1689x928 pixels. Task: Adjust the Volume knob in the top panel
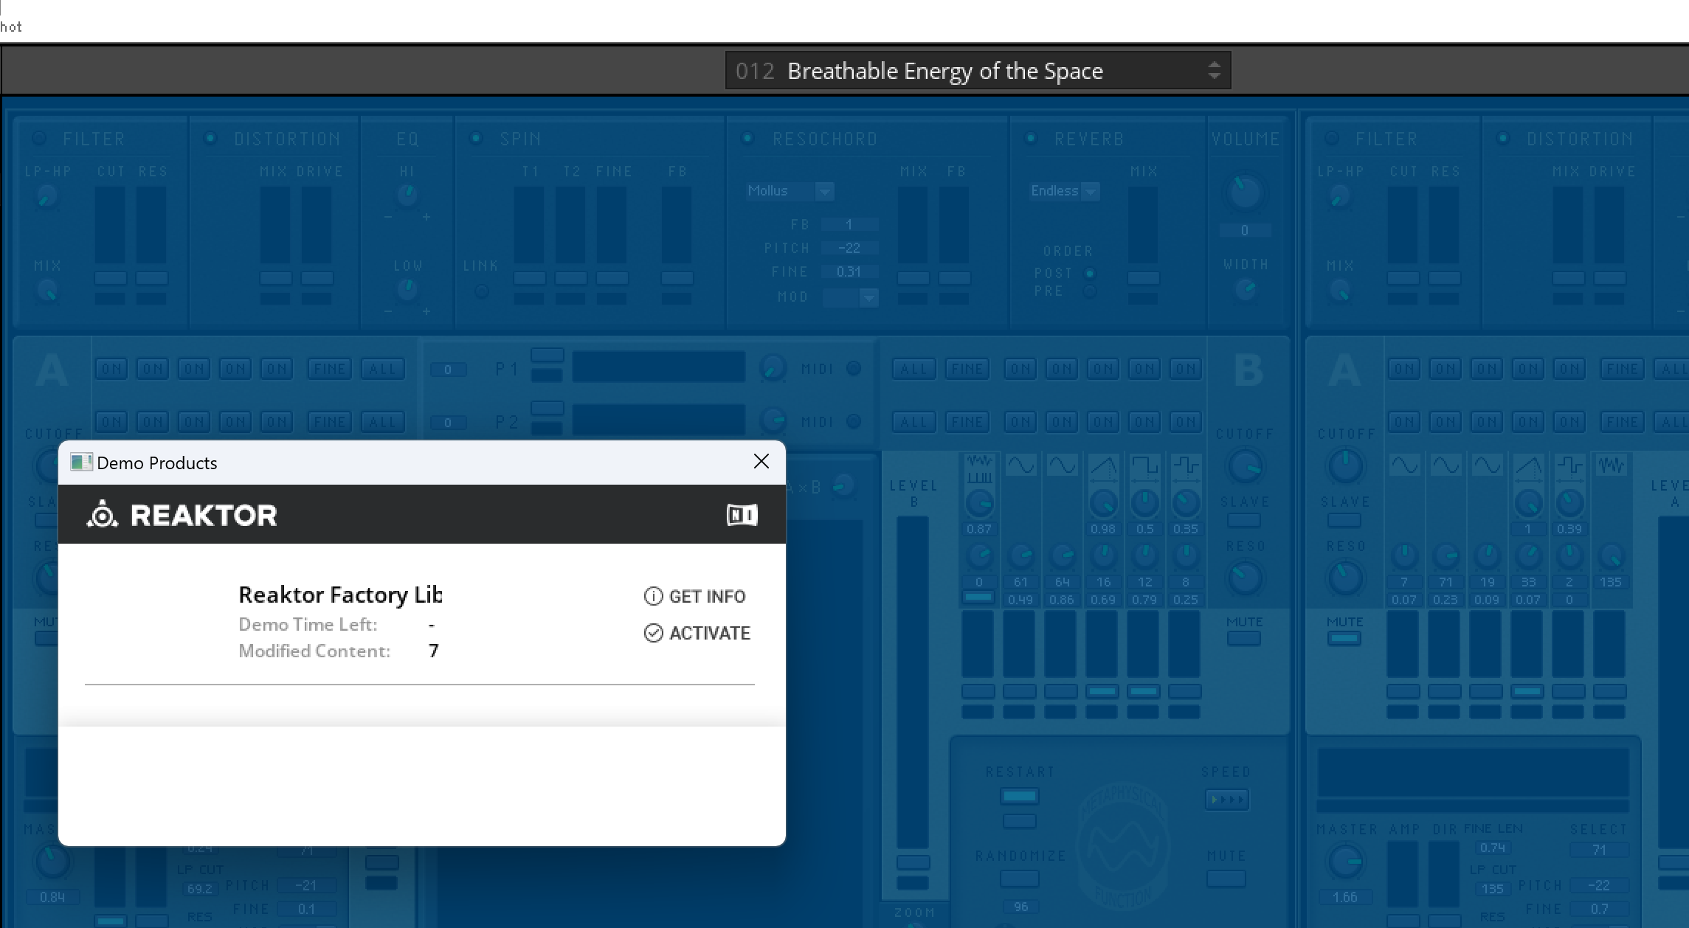coord(1245,192)
